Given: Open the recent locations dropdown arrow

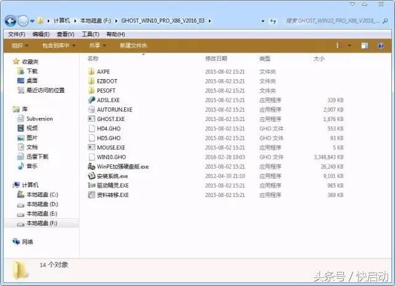Looking at the screenshot, I should tap(32, 21).
